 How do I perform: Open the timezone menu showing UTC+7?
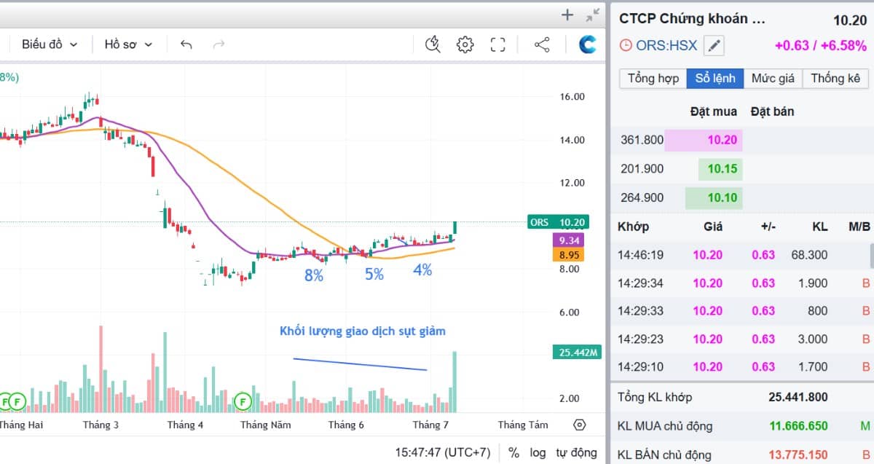[442, 452]
